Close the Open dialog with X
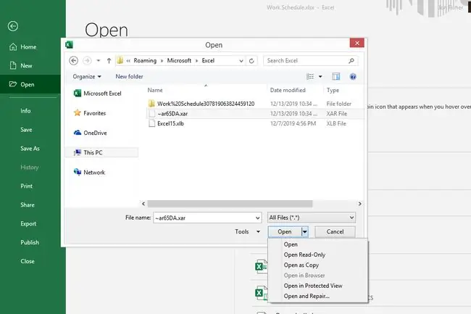 point(357,43)
